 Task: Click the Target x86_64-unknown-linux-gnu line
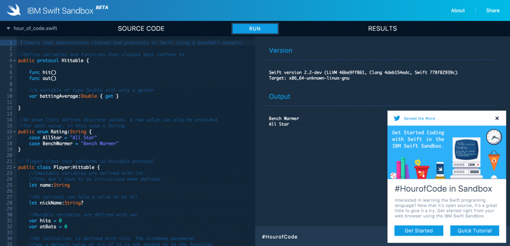(x=309, y=78)
